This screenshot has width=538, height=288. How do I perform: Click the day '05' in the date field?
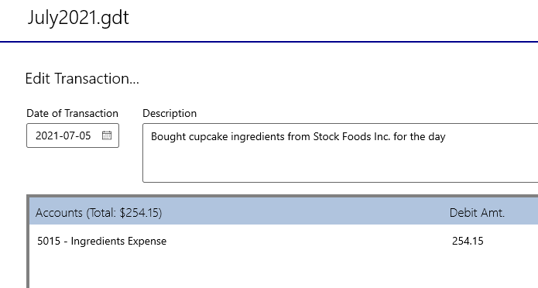(x=84, y=135)
